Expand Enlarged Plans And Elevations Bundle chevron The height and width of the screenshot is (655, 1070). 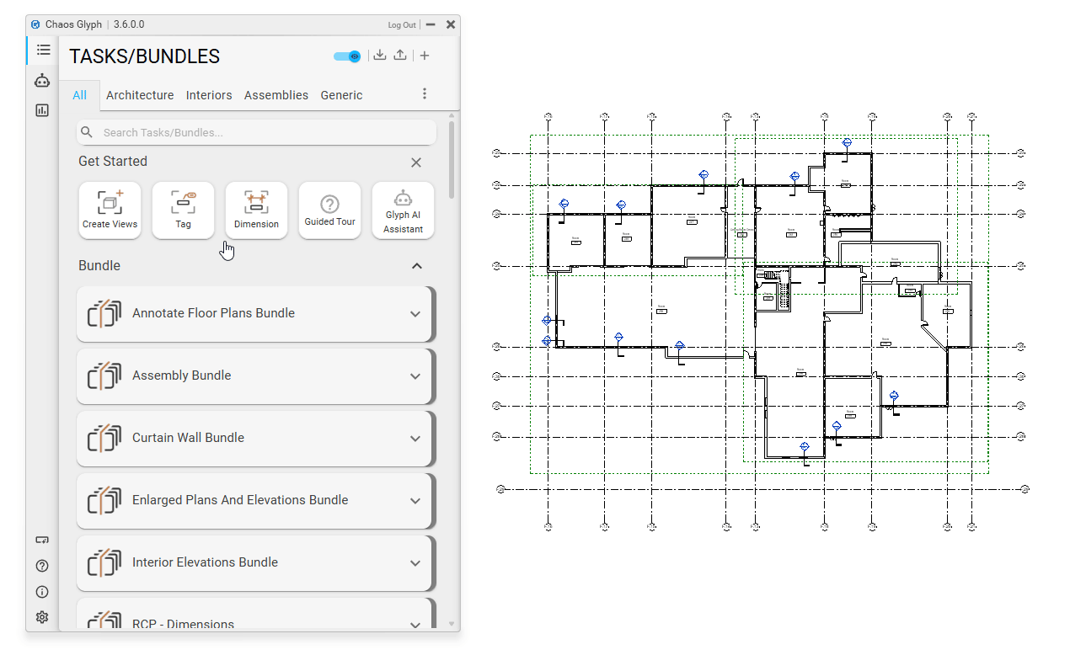click(415, 501)
